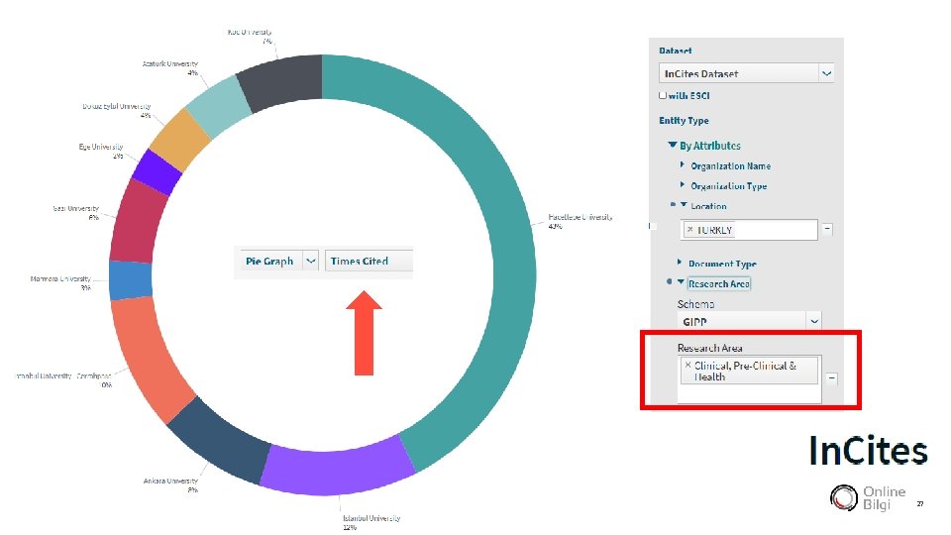This screenshot has height=535, width=951.
Task: Click the Dokuz Eylul University label
Action: (x=117, y=110)
